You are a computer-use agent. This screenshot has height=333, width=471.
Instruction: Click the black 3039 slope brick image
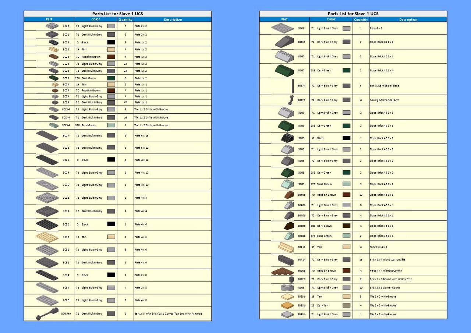pos(287,138)
